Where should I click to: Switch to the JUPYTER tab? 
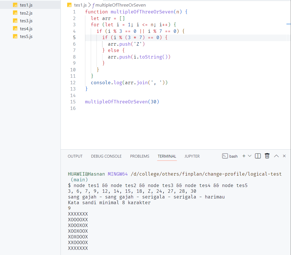coord(192,156)
